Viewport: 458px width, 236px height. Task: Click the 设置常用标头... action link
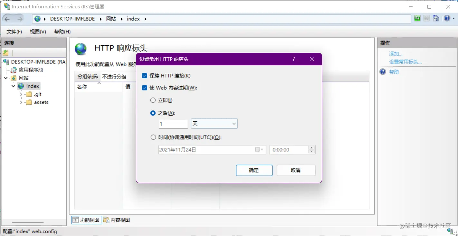coord(406,62)
